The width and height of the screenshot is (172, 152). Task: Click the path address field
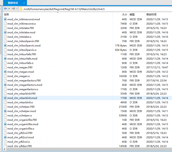pyautogui.click(x=96, y=9)
